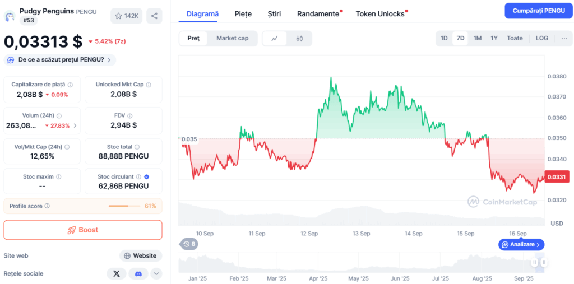Open info icon next to Volum (24h)
574x284 pixels.
(x=59, y=115)
